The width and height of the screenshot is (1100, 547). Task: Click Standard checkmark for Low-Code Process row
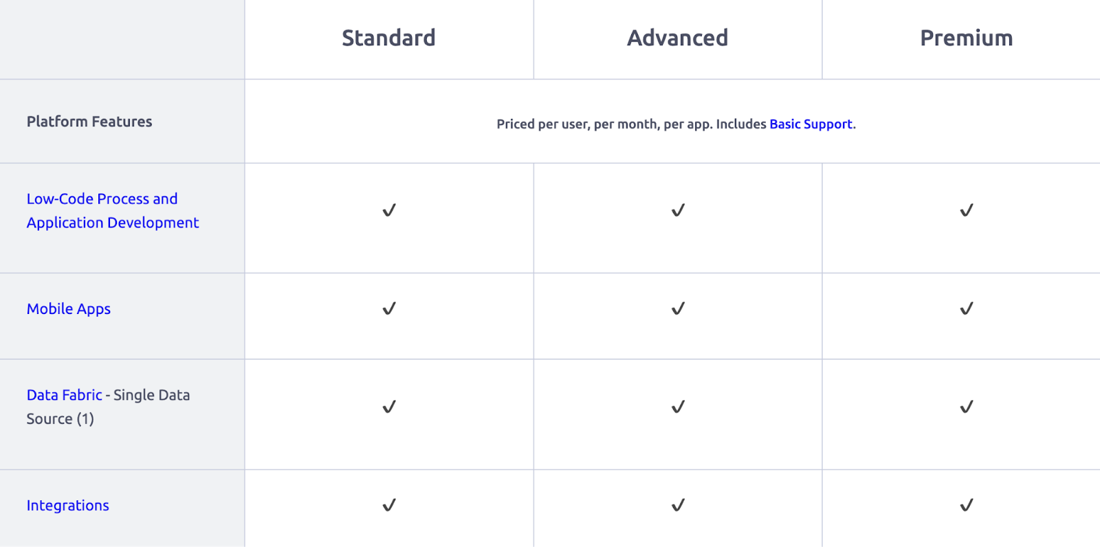point(389,210)
